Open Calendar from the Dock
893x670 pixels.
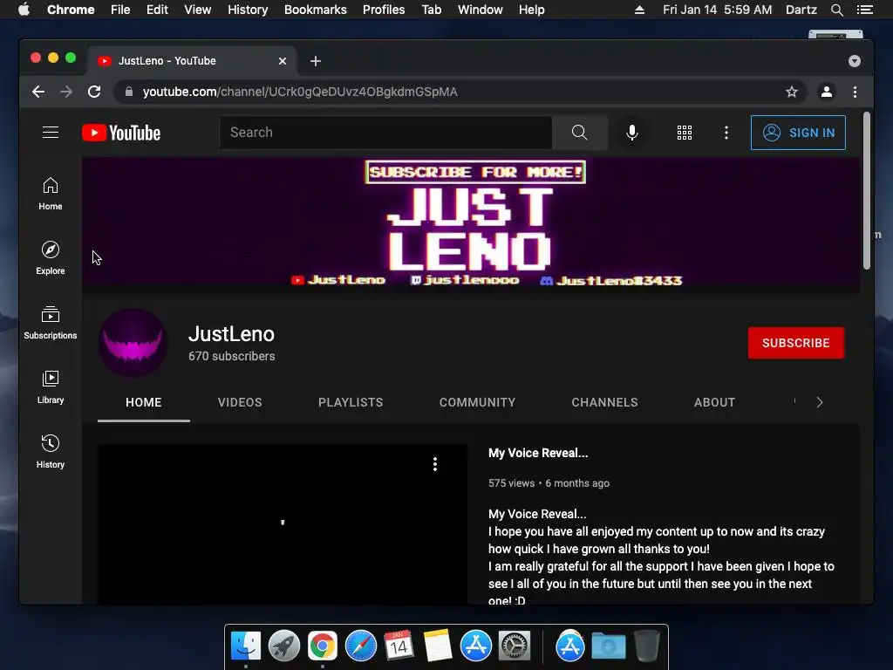(399, 646)
